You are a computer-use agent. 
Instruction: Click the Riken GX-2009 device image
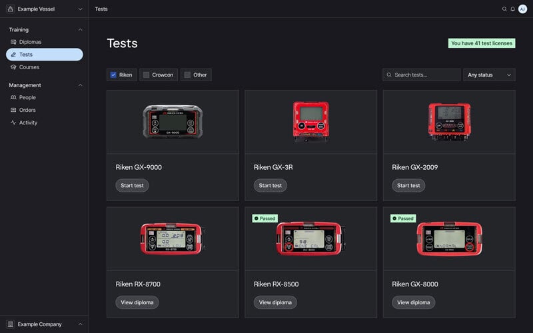click(449, 121)
